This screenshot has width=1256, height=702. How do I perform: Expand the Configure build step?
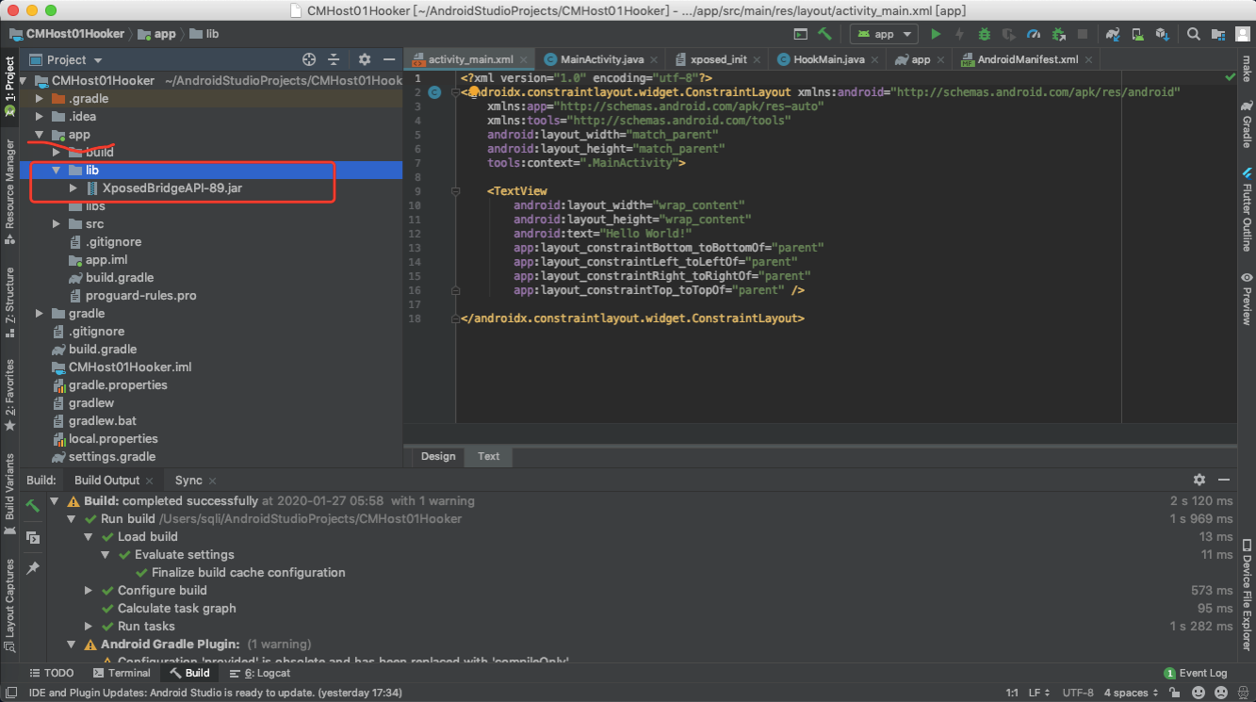(89, 591)
